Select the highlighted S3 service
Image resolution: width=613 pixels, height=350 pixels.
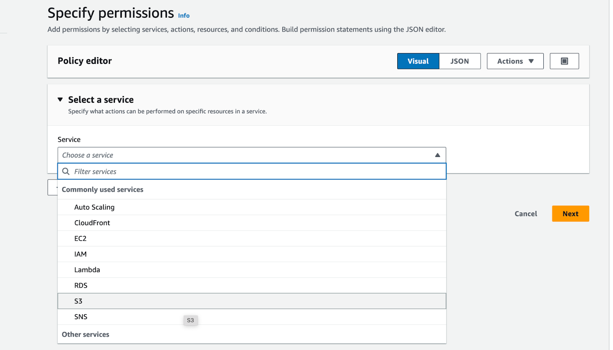pos(79,301)
